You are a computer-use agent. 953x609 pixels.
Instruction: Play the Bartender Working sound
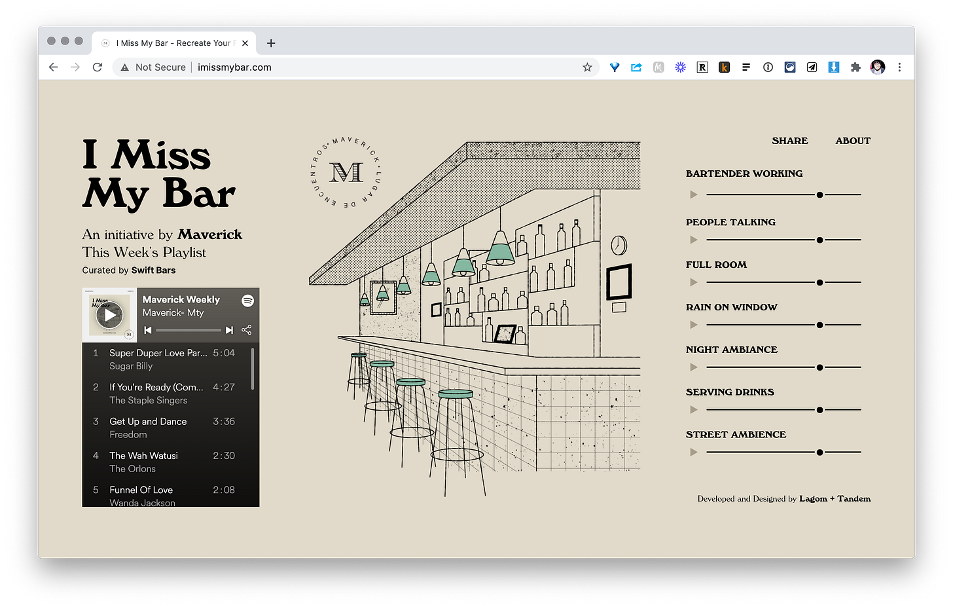point(694,194)
